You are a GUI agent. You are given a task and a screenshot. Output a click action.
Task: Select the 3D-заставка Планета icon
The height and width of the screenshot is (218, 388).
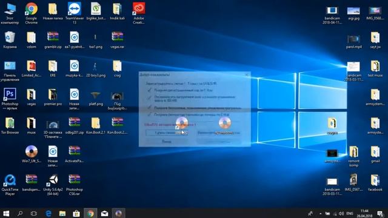(53, 128)
